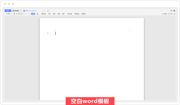
Task: Open the 页面布局 page layout tab
Action: tap(44, 14)
